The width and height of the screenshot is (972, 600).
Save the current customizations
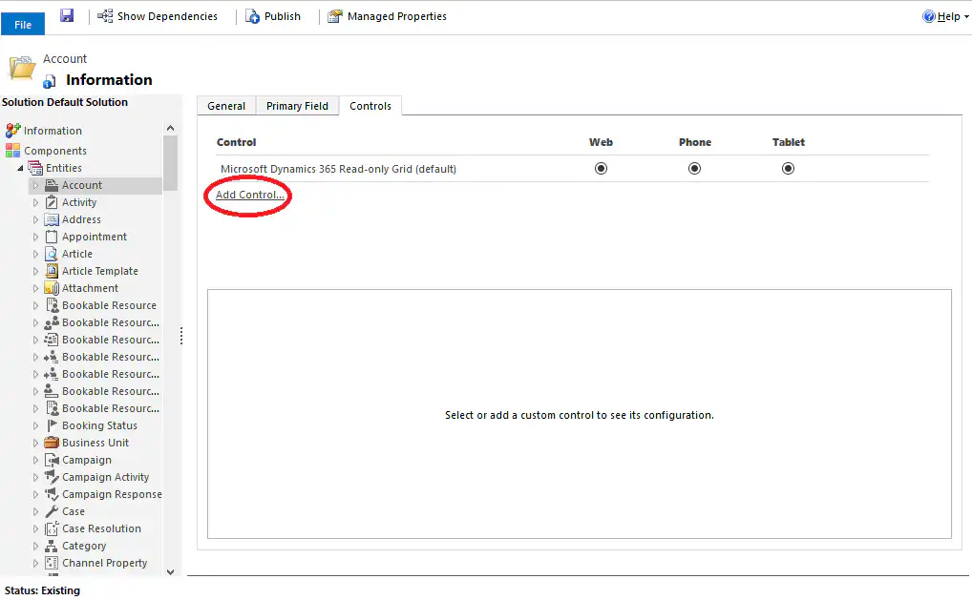pyautogui.click(x=65, y=15)
